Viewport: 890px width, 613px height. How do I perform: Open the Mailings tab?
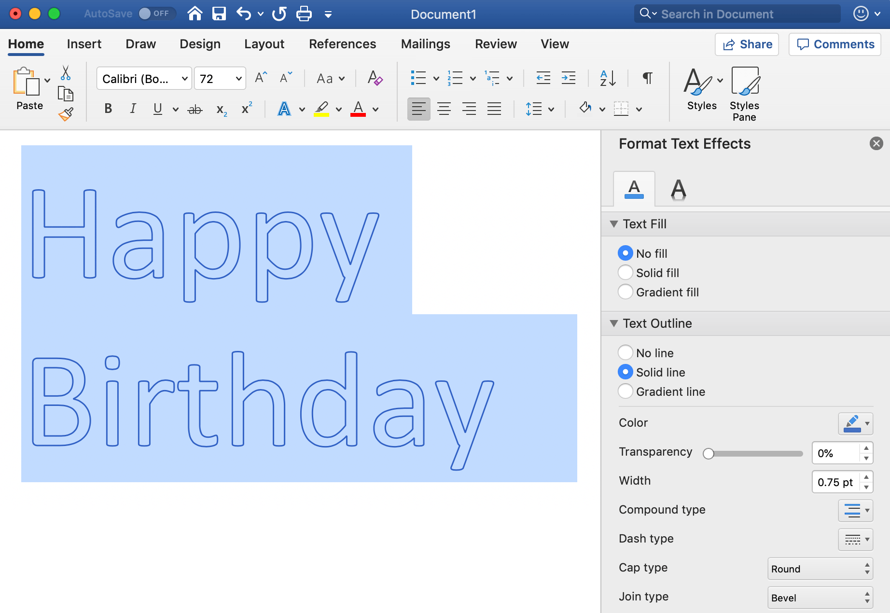click(425, 44)
